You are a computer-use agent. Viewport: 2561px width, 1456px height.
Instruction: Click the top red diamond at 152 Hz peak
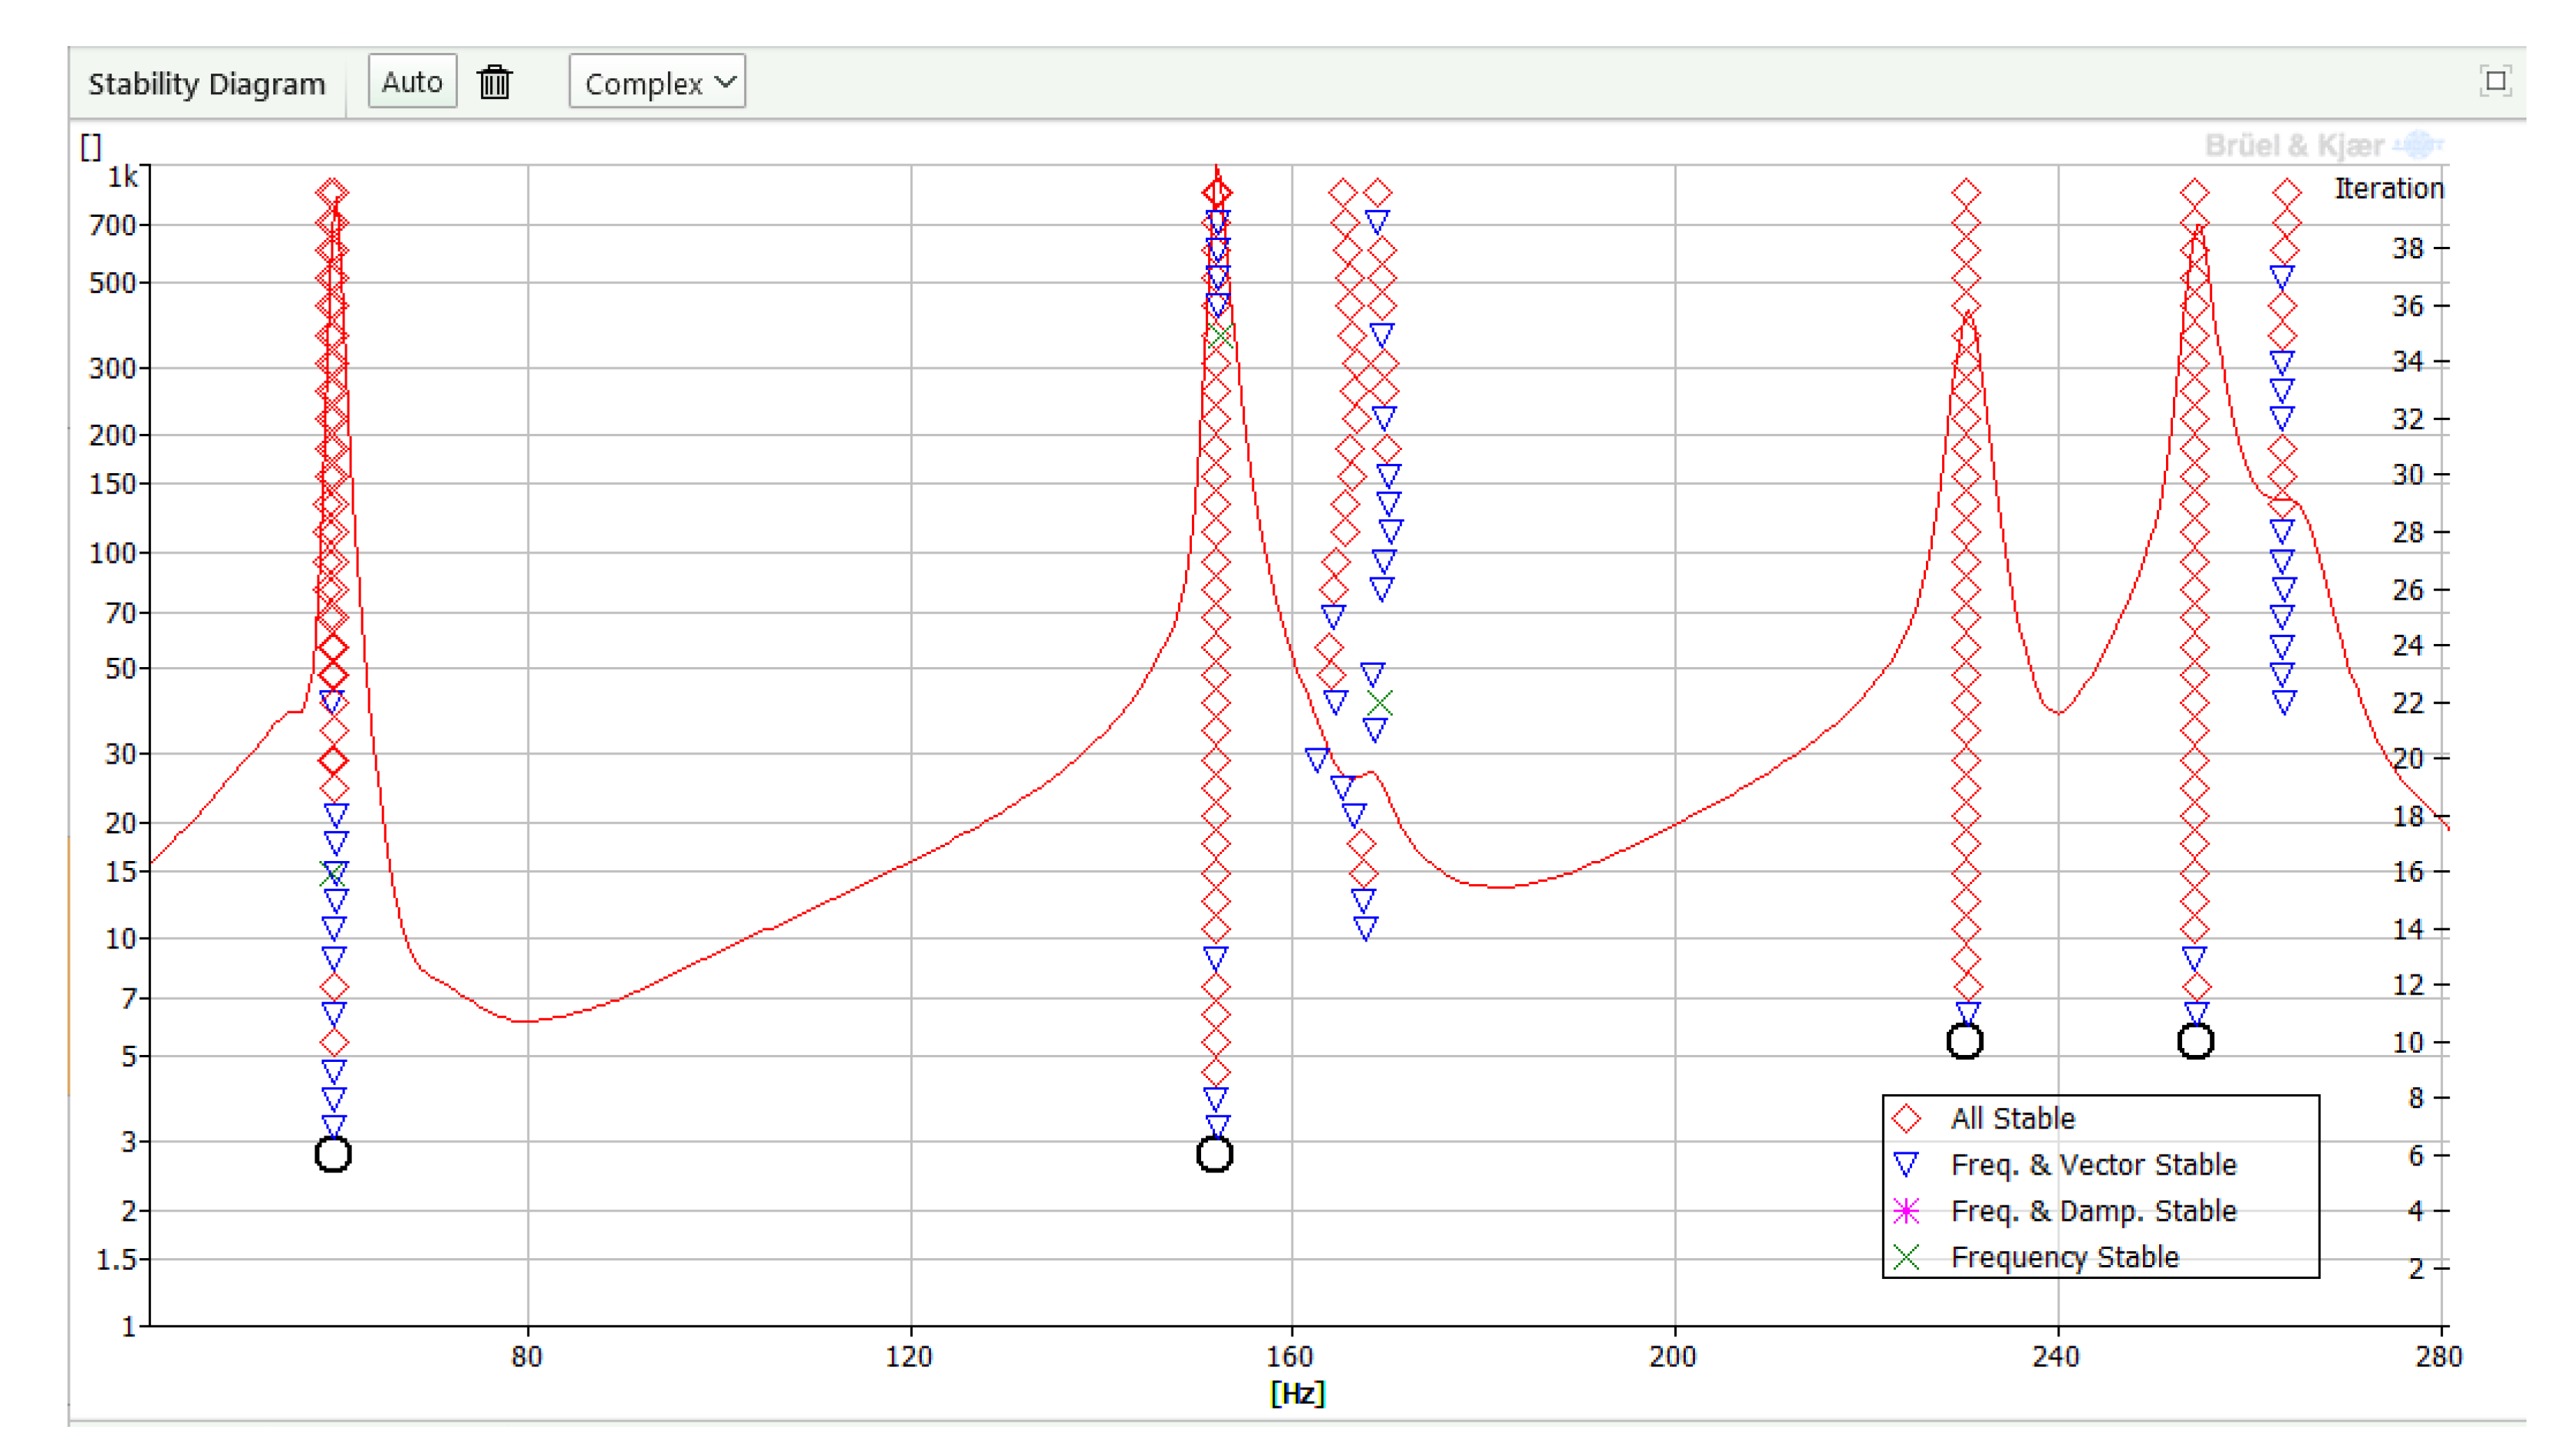coord(1216,192)
